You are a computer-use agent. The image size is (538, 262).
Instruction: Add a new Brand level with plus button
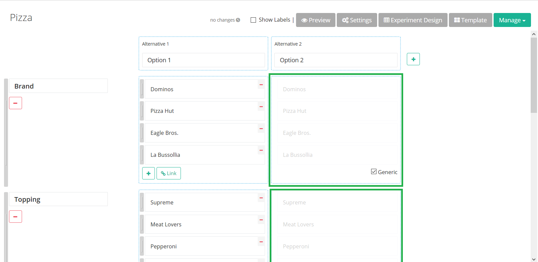pyautogui.click(x=149, y=173)
